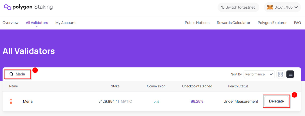Open Polygon Explorer link
The image size is (305, 116).
(272, 23)
